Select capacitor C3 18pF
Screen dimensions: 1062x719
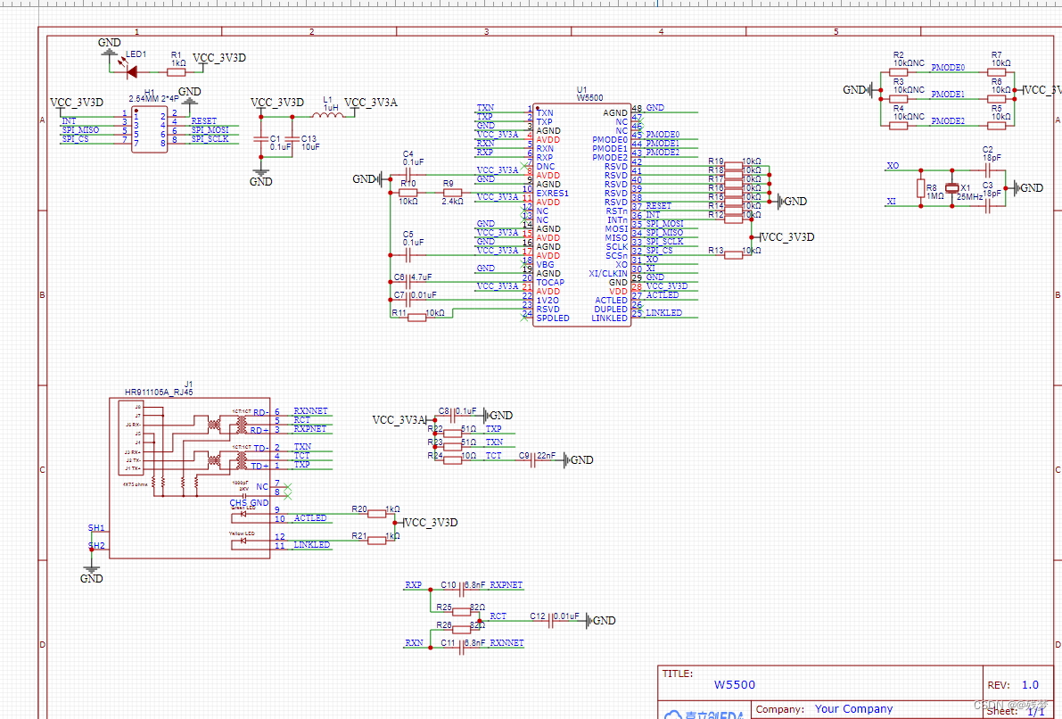click(x=987, y=206)
